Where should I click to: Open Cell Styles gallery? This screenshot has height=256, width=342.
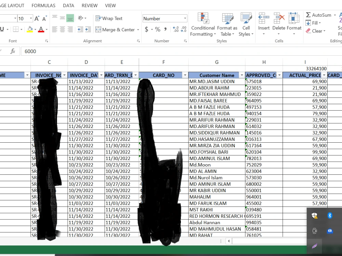[246, 25]
